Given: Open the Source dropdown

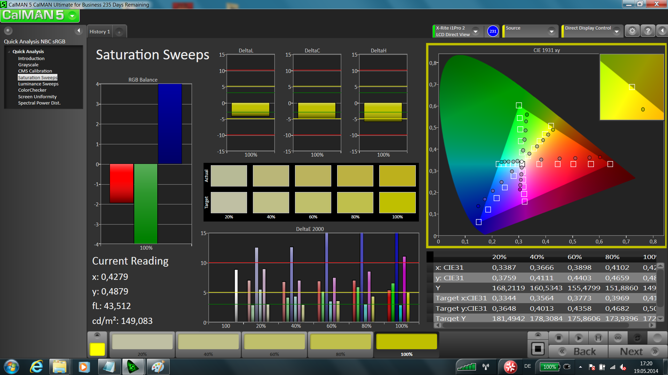Looking at the screenshot, I should pyautogui.click(x=551, y=31).
